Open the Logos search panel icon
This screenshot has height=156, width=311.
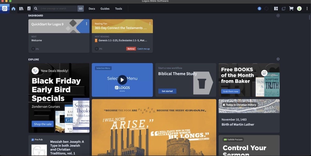pos(5,9)
